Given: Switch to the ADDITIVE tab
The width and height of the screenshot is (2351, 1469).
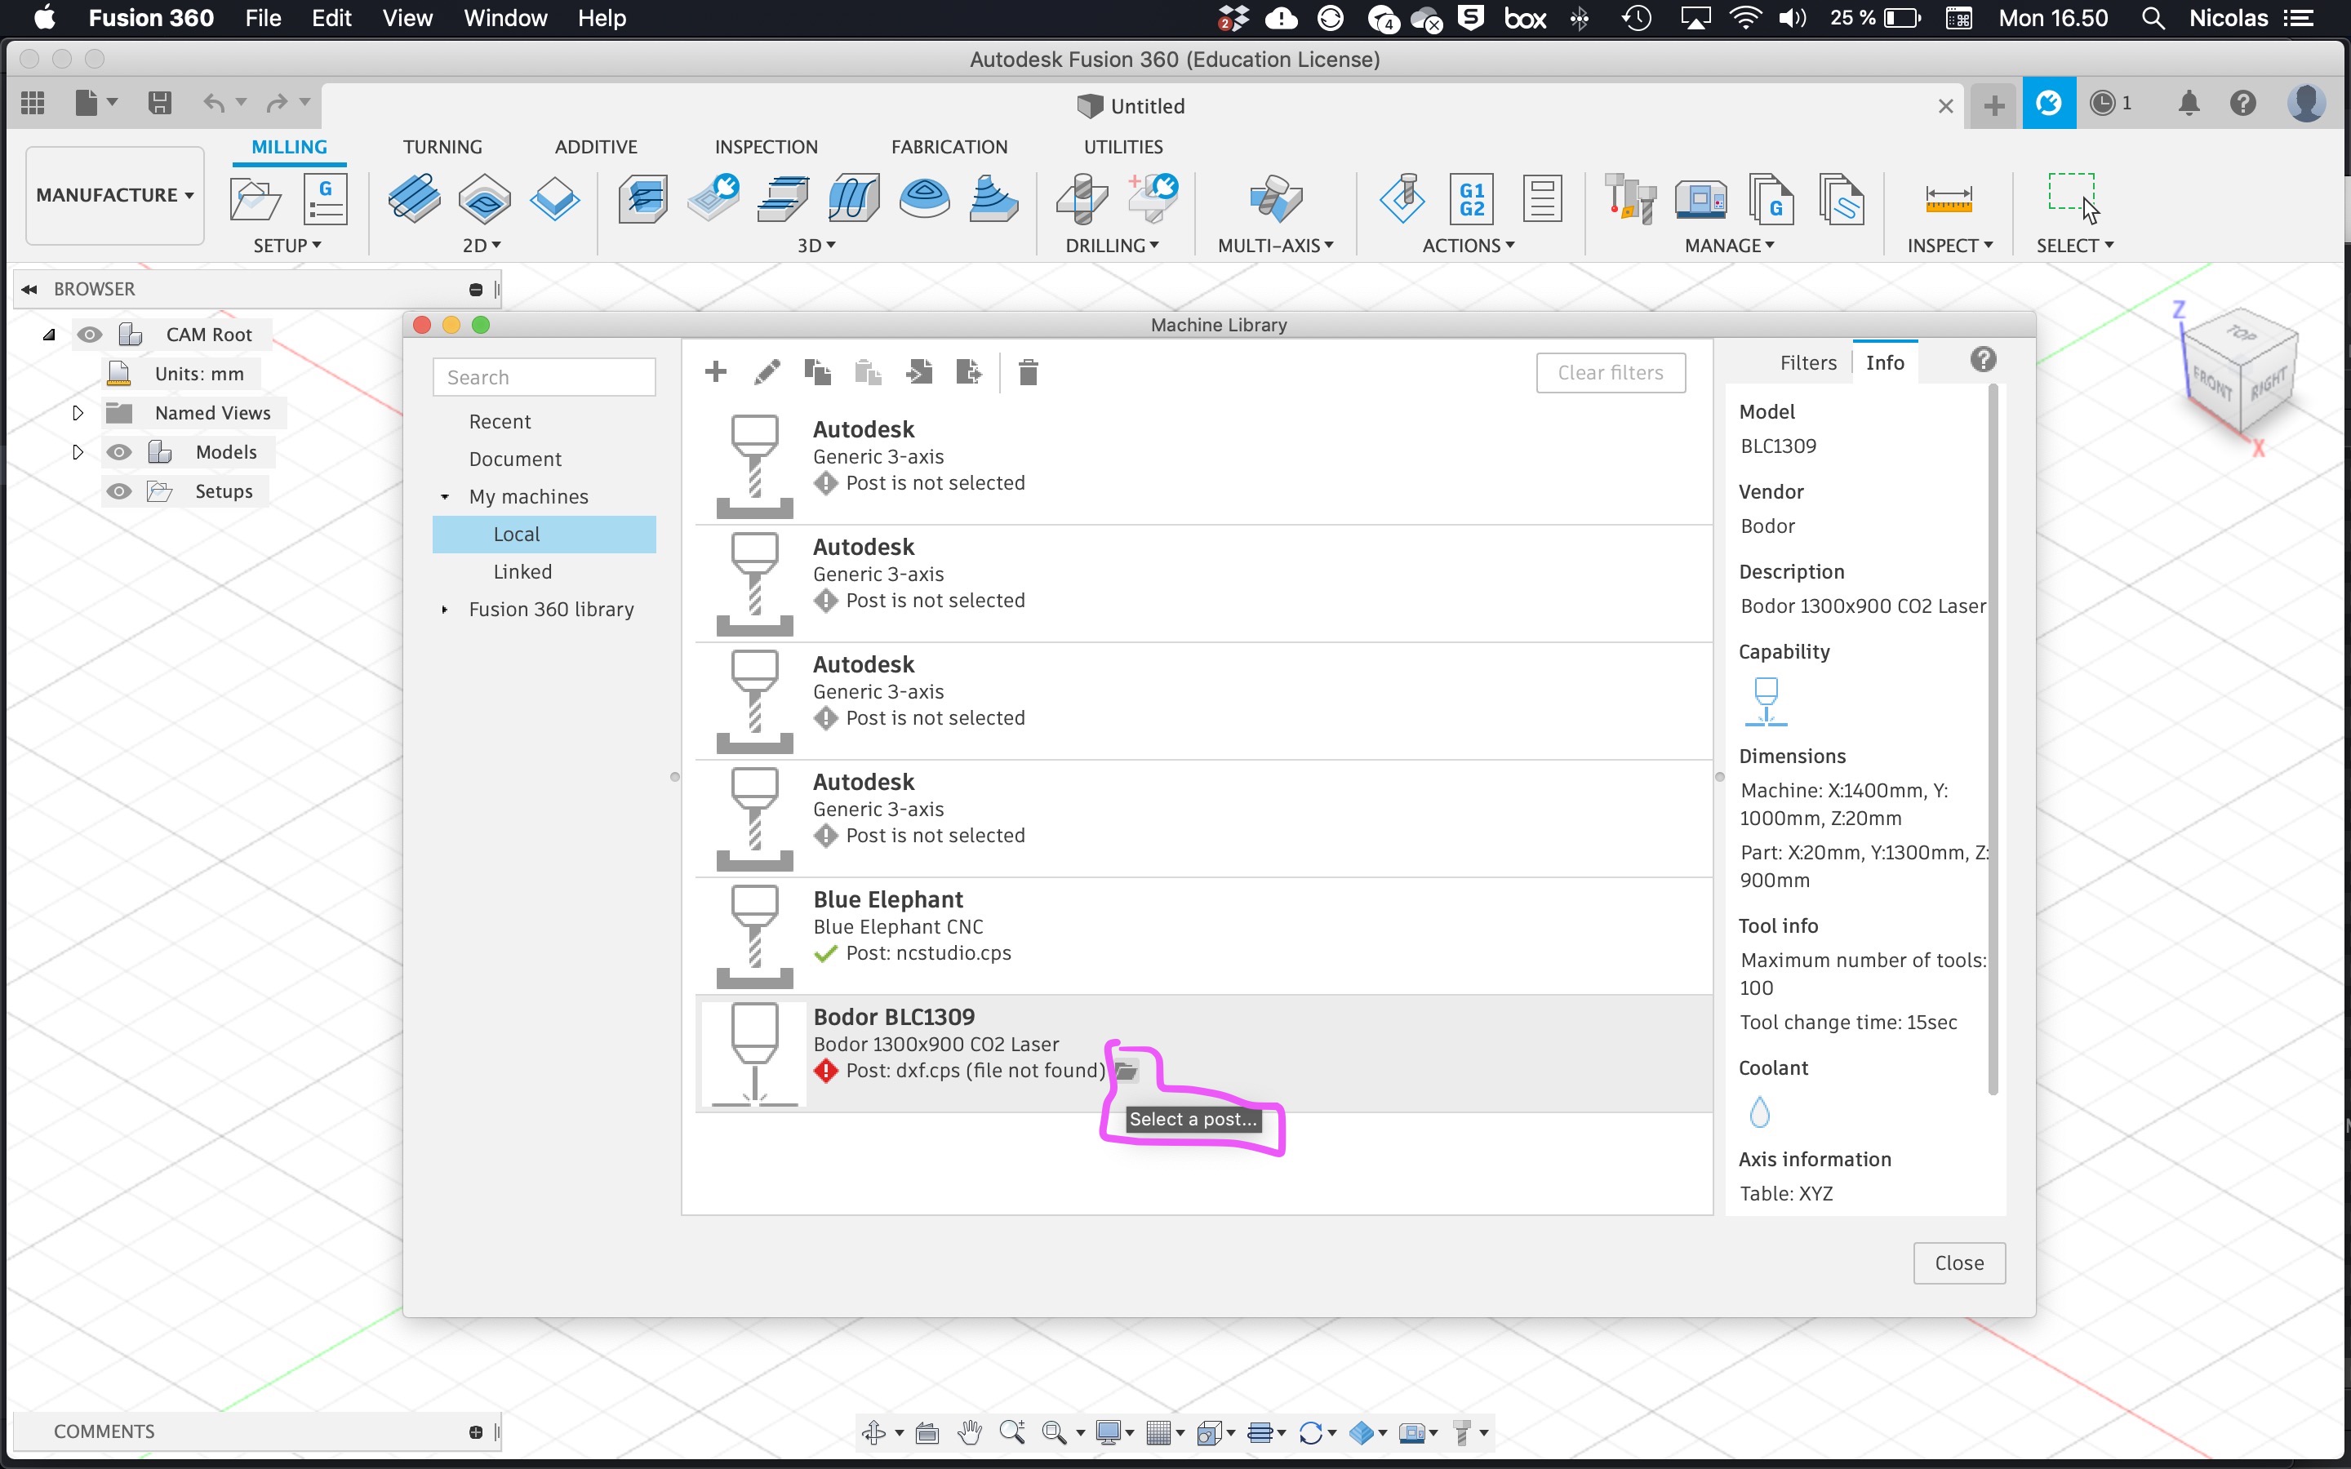Looking at the screenshot, I should click(596, 147).
